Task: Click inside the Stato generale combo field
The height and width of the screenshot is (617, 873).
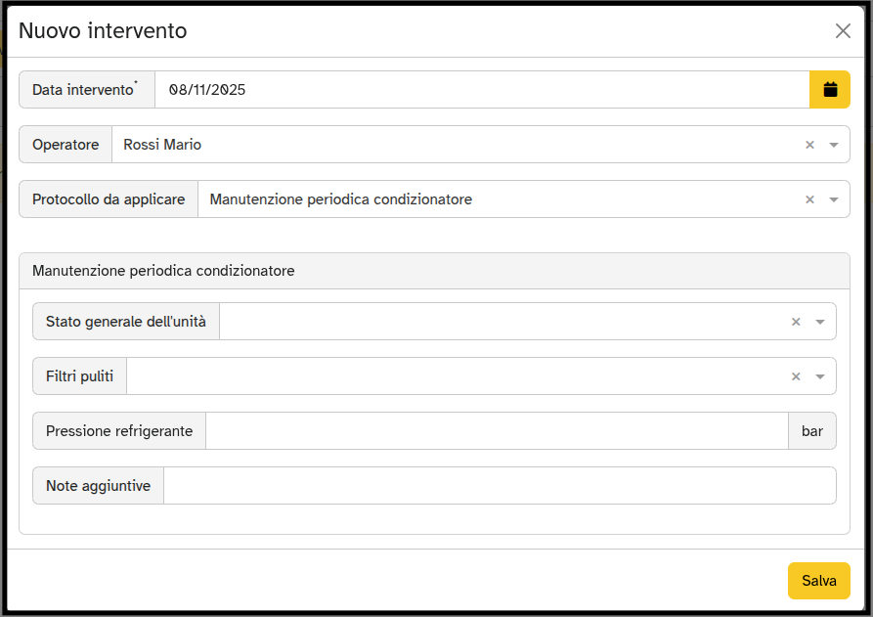Action: 489,321
